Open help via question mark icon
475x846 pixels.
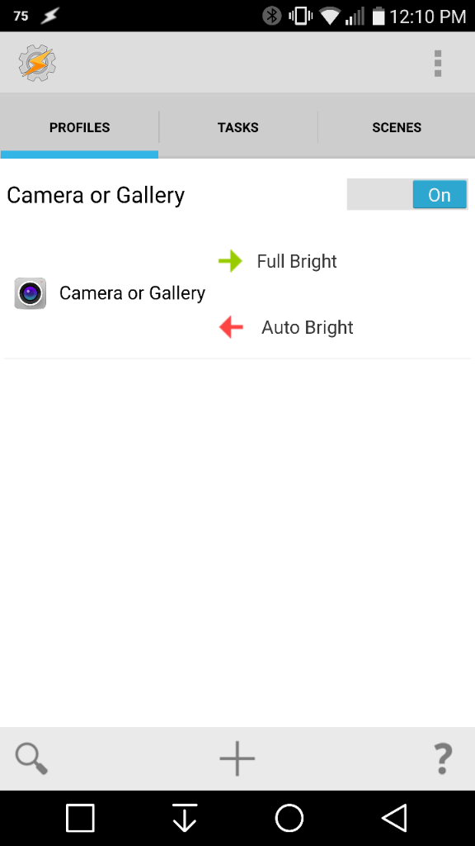click(443, 758)
